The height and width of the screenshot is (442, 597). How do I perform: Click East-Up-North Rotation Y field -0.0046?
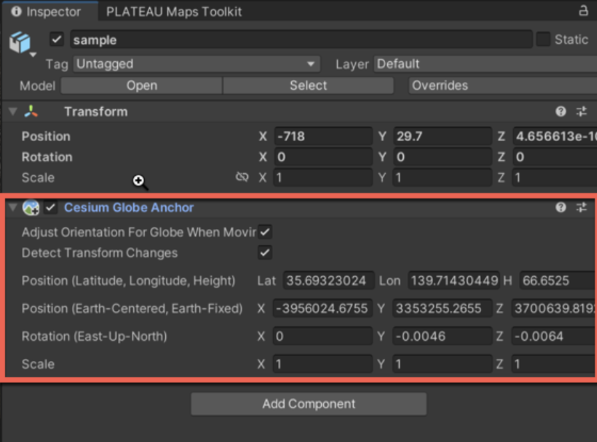[x=442, y=336]
